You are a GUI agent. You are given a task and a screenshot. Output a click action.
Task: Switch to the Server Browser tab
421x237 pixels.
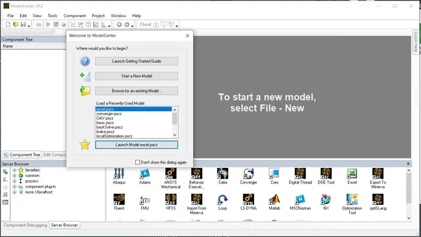point(64,225)
